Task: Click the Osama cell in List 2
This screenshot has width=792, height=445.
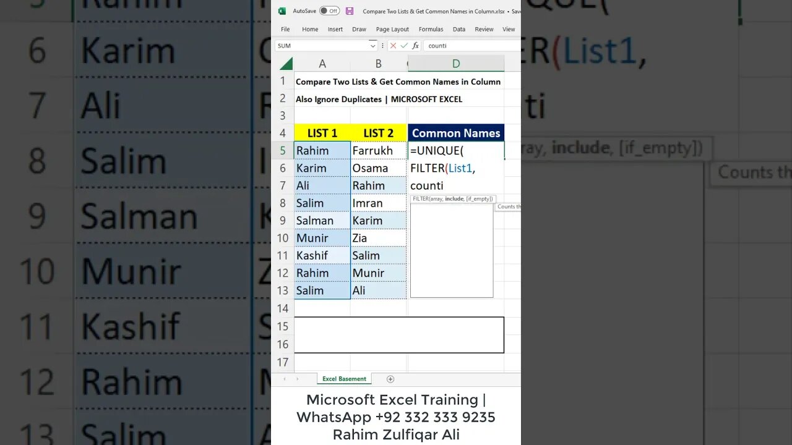Action: click(x=378, y=168)
